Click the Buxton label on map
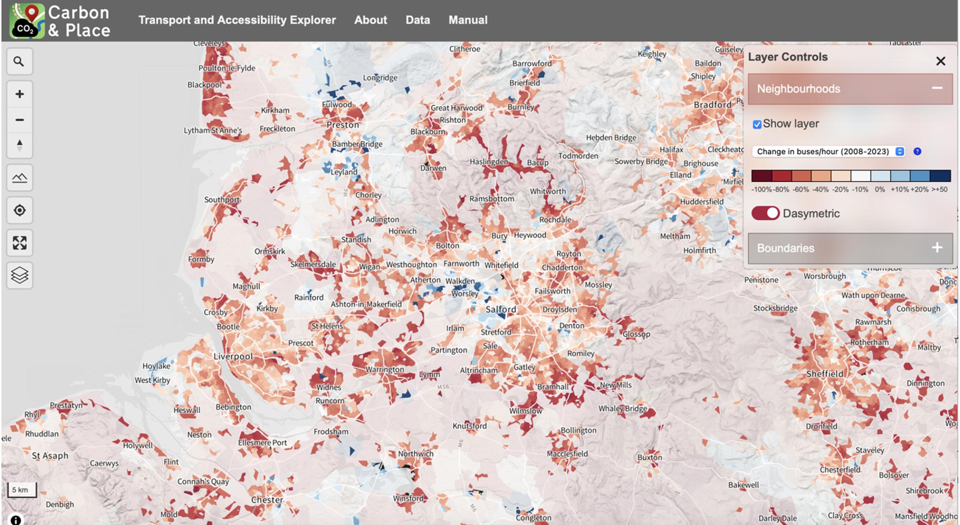The height and width of the screenshot is (525, 960). coord(650,457)
